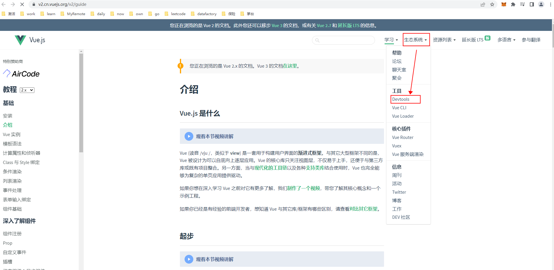Image resolution: width=554 pixels, height=270 pixels.
Task: Stop page loading with the X button
Action: click(x=22, y=4)
